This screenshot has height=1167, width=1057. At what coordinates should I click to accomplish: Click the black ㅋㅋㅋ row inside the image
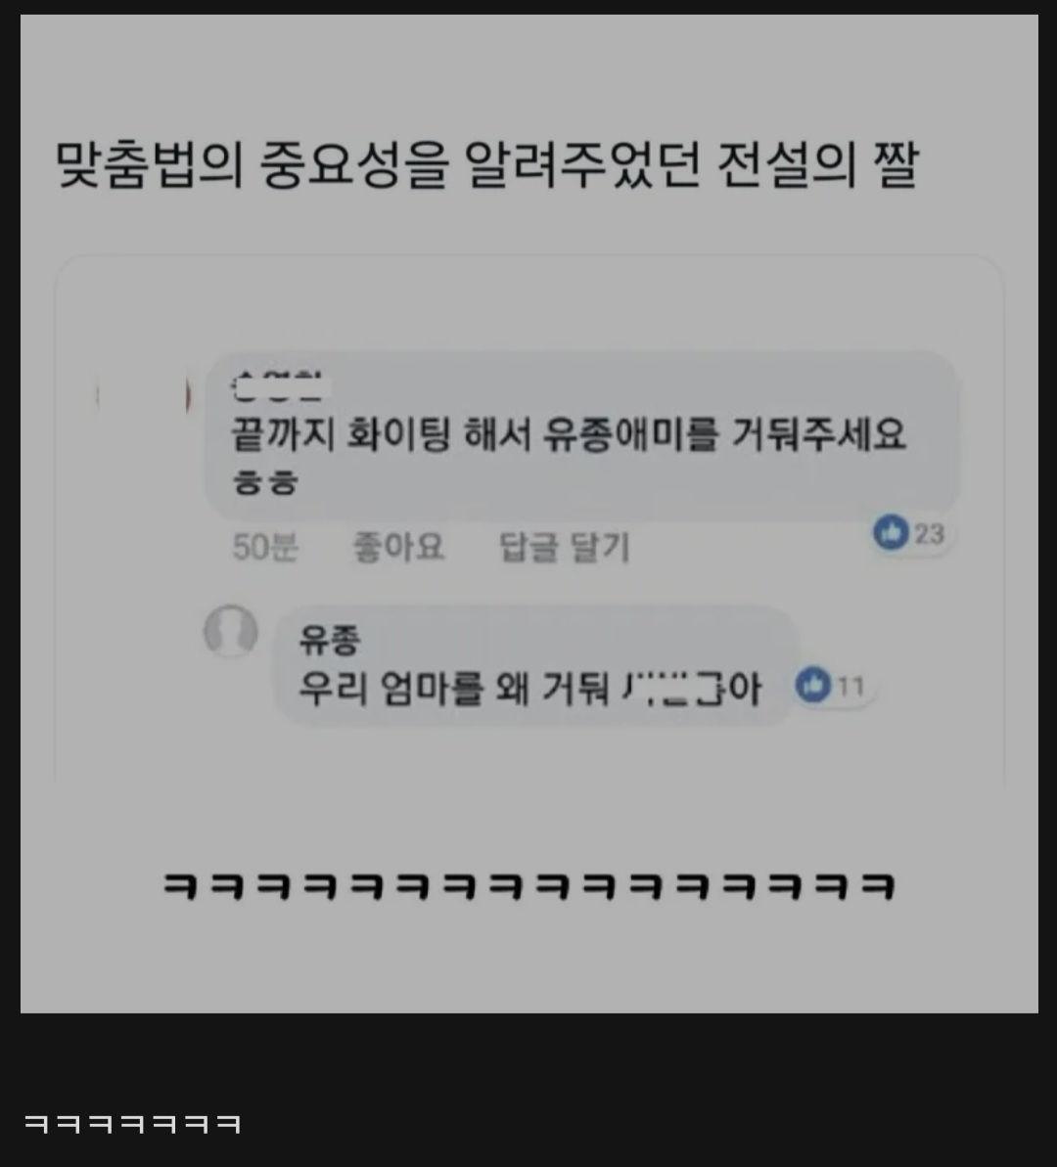pyautogui.click(x=528, y=886)
